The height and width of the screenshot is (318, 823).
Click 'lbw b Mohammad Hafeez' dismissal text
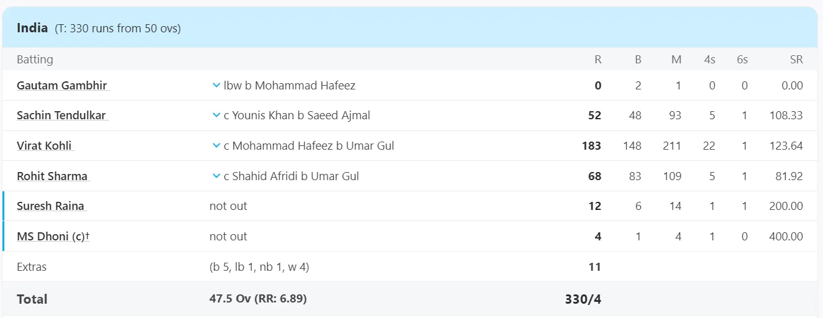pos(290,86)
